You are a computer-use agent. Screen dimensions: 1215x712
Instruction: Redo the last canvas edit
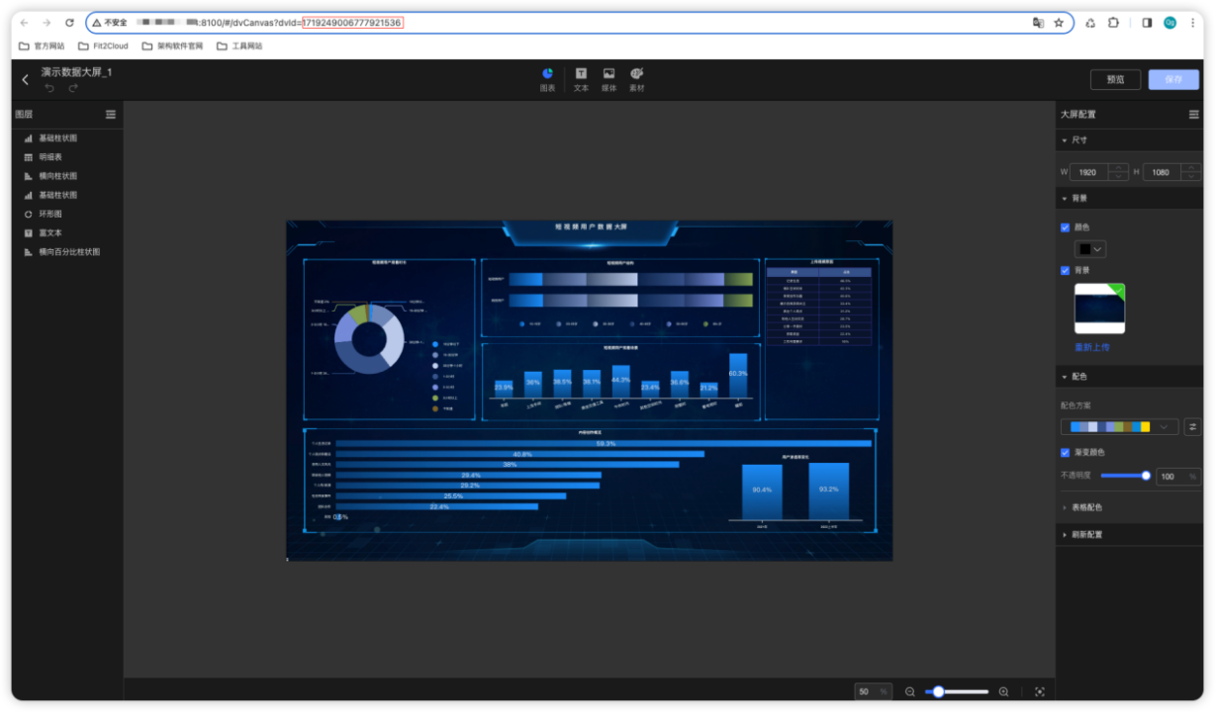(73, 89)
